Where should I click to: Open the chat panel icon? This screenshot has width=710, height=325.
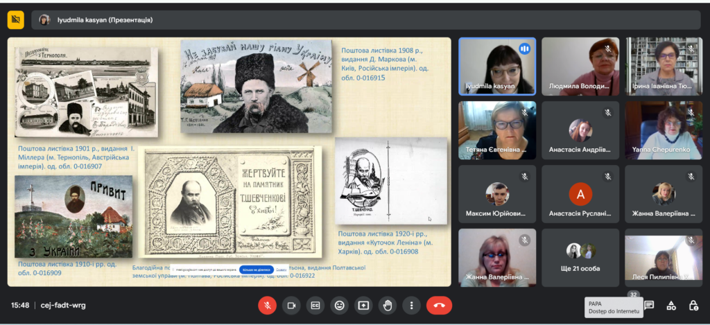pos(649,305)
